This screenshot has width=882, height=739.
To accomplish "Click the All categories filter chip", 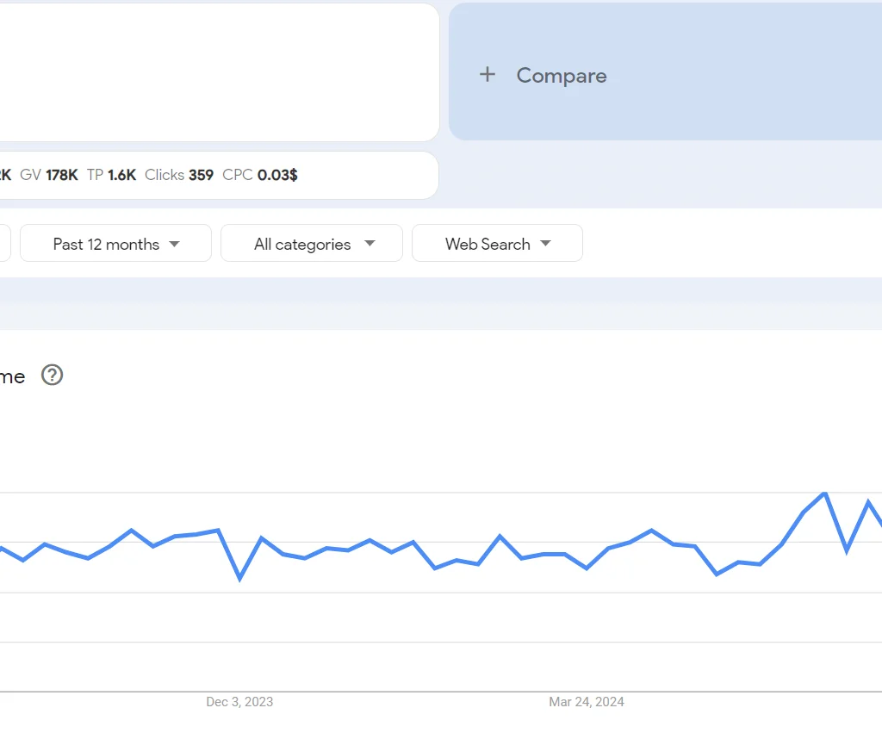I will 311,243.
